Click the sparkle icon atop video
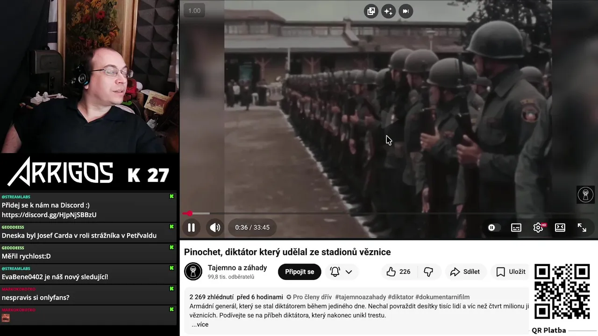This screenshot has height=336, width=598. coord(388,11)
